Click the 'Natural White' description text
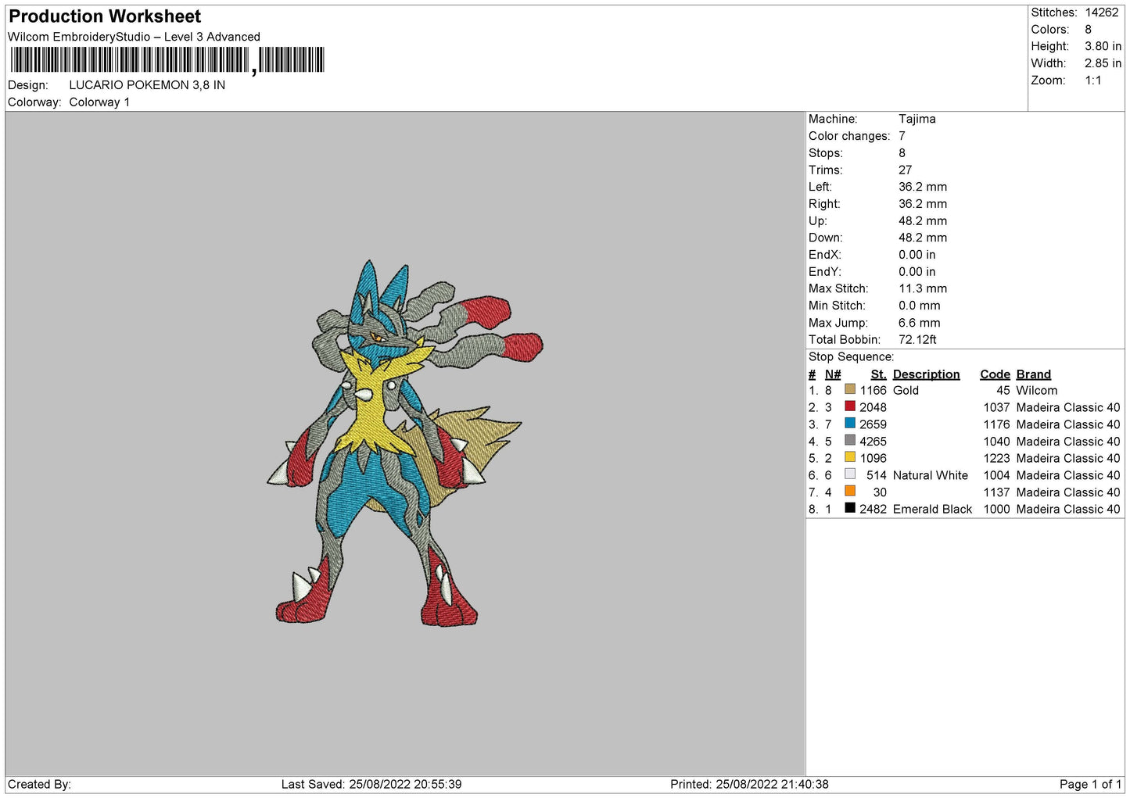Viewport: 1130px width, 798px height. pyautogui.click(x=930, y=475)
